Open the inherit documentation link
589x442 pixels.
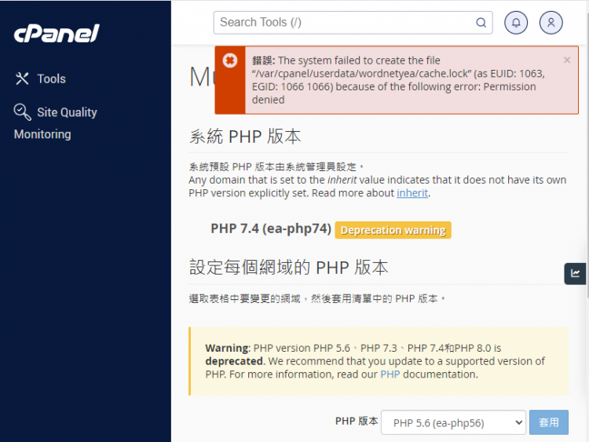[x=412, y=193]
